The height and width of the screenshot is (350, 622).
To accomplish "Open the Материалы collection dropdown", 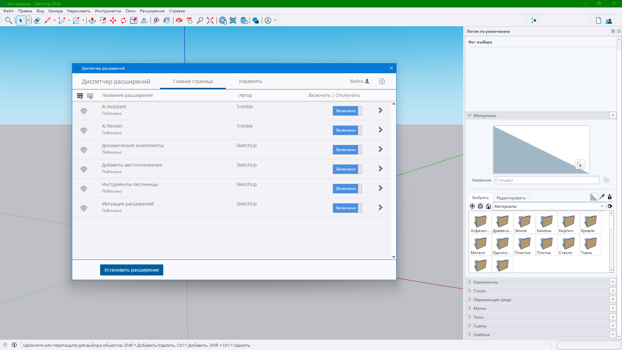I will pos(602,206).
